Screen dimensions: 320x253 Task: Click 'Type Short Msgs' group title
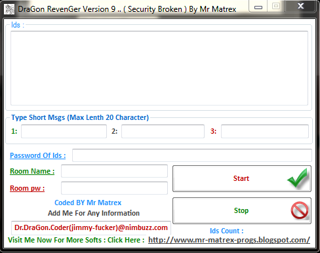pos(80,117)
